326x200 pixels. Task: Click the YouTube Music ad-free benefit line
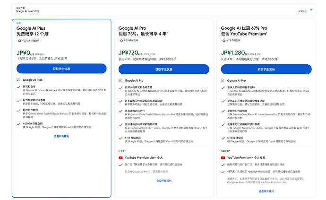click(264, 172)
